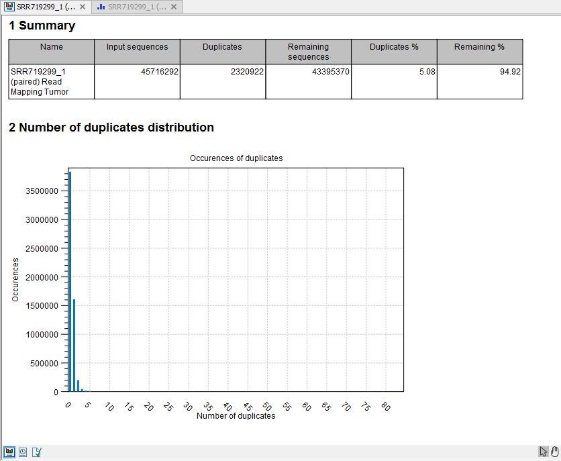Click the Remaining sequences column header
Image resolution: width=561 pixels, height=461 pixels.
coord(308,52)
